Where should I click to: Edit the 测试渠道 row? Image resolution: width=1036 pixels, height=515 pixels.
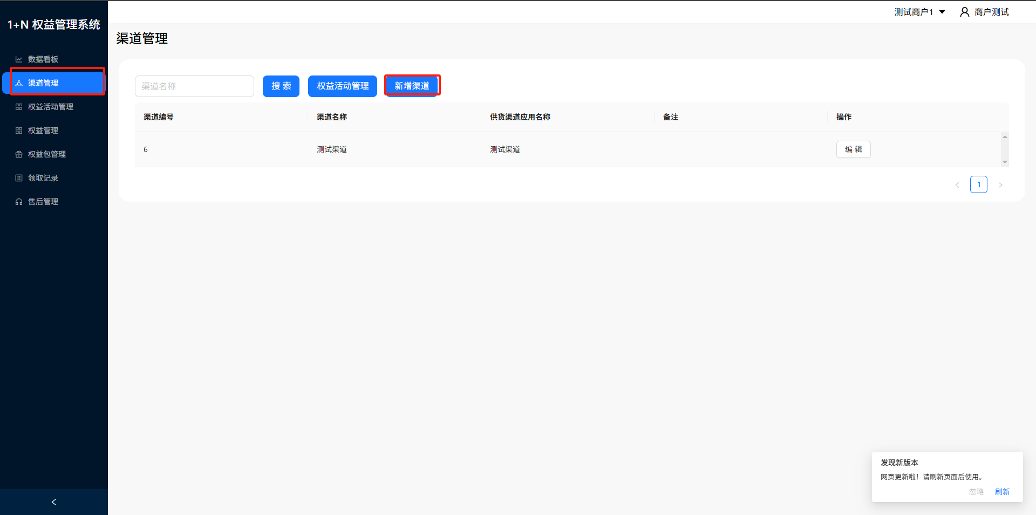853,149
